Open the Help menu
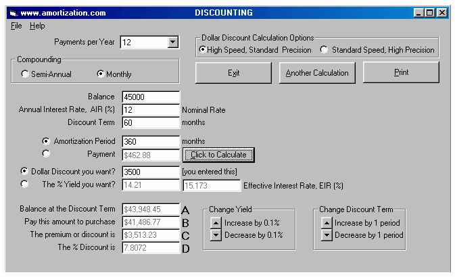Viewport: 455px width, 277px height. pos(37,26)
